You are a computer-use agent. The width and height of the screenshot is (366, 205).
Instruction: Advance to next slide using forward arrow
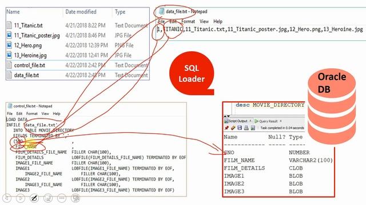click(21, 198)
